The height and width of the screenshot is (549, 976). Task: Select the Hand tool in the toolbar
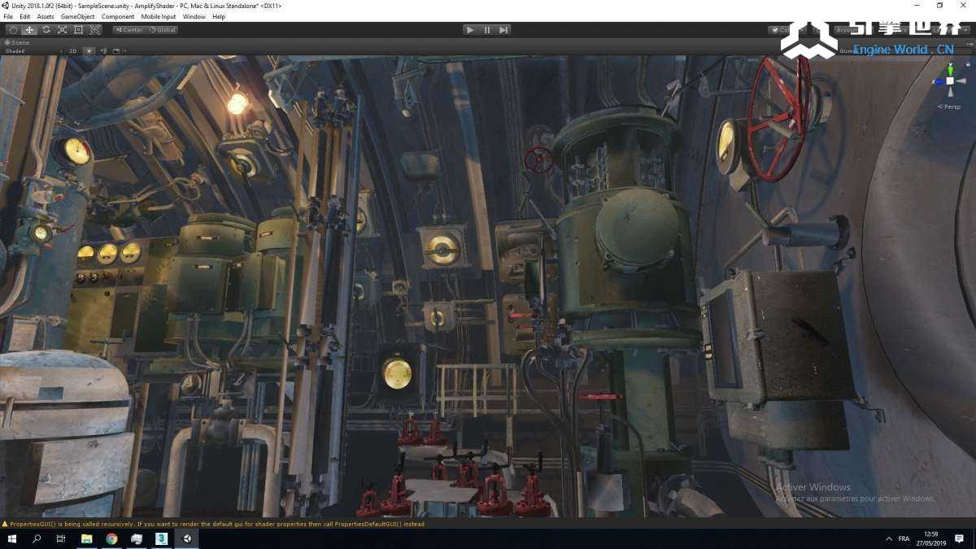pyautogui.click(x=13, y=29)
